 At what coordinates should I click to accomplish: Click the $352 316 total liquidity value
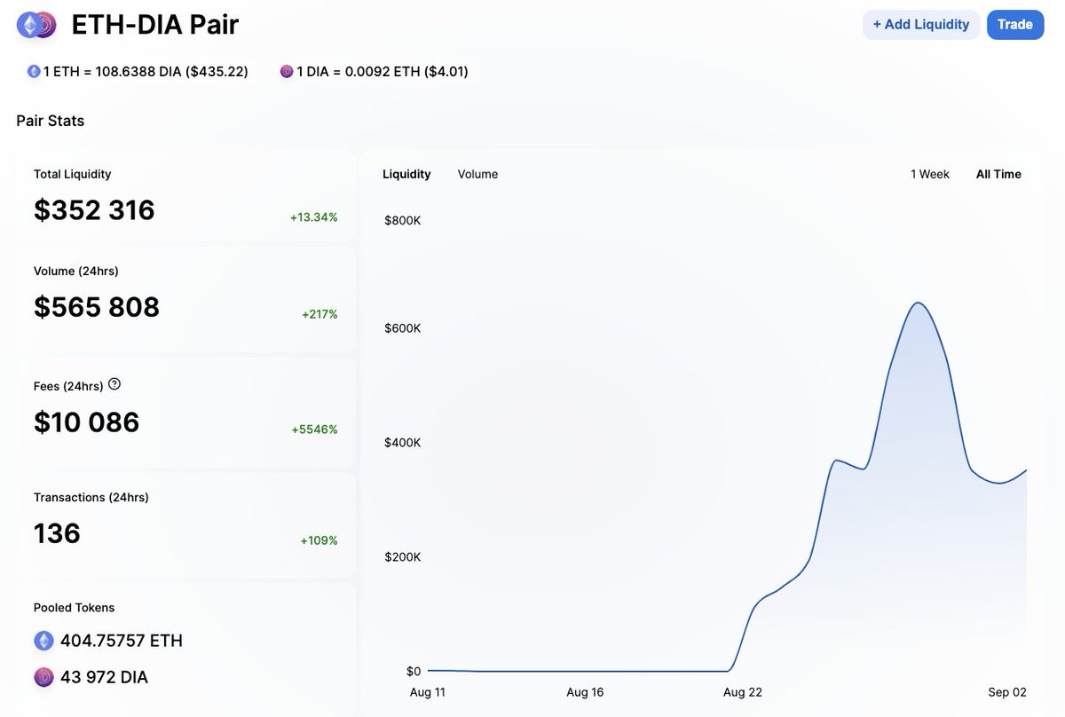pyautogui.click(x=94, y=210)
